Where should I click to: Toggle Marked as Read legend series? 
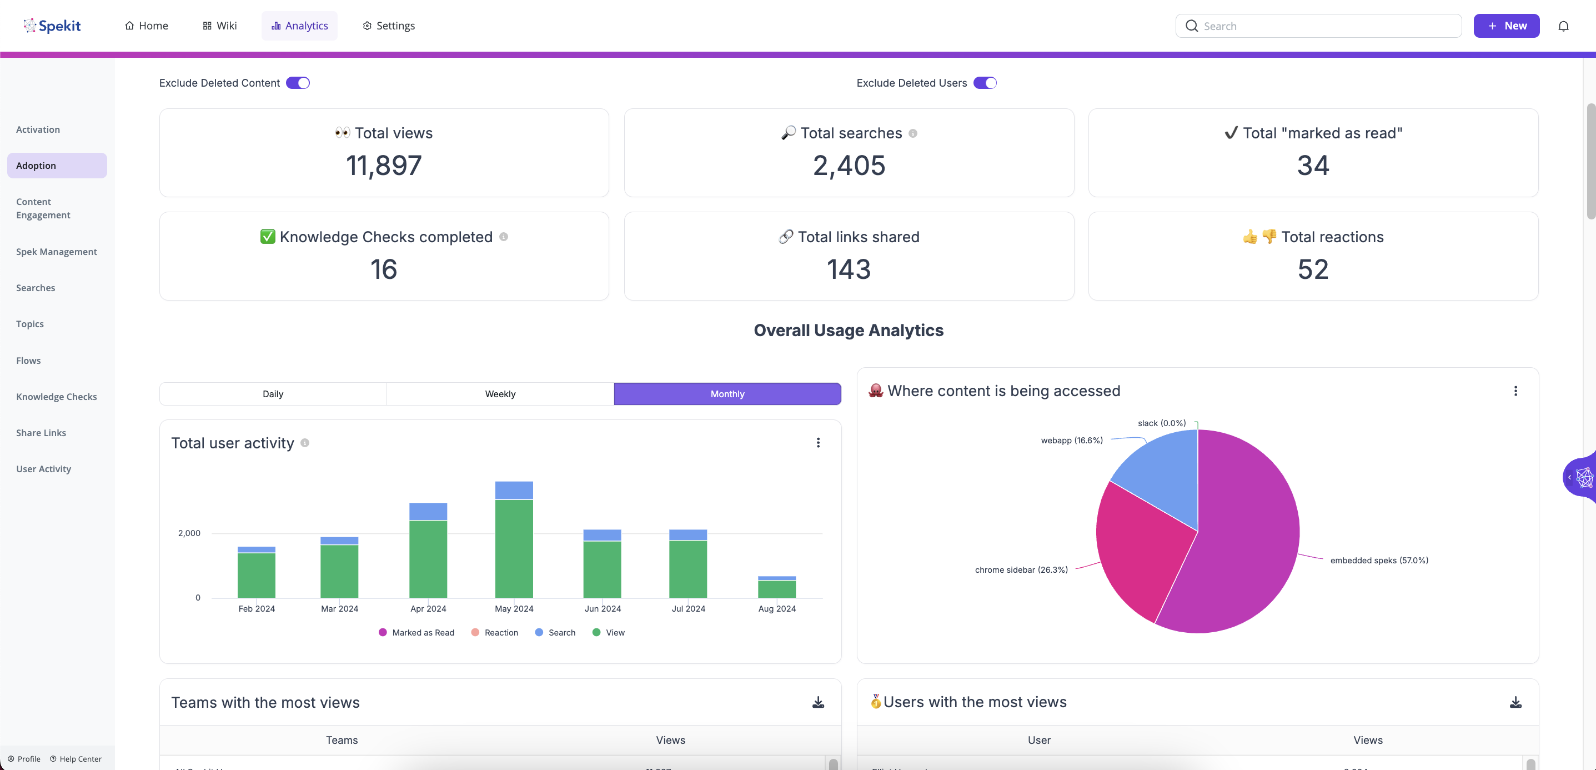[416, 632]
